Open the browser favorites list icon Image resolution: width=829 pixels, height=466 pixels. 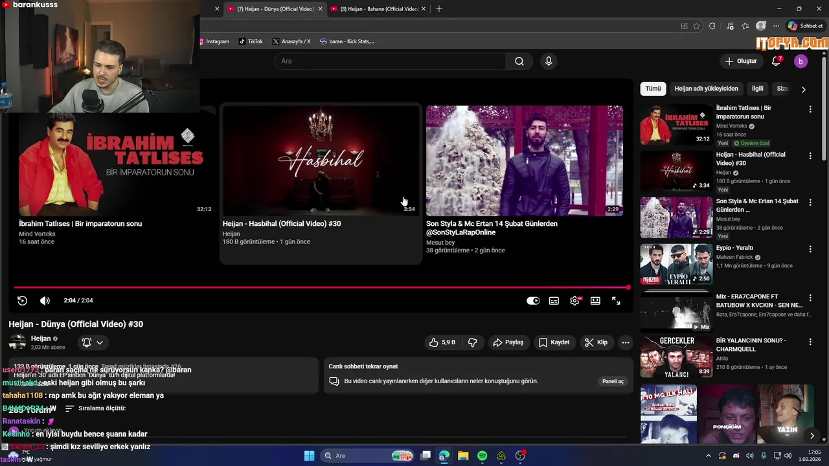745,26
